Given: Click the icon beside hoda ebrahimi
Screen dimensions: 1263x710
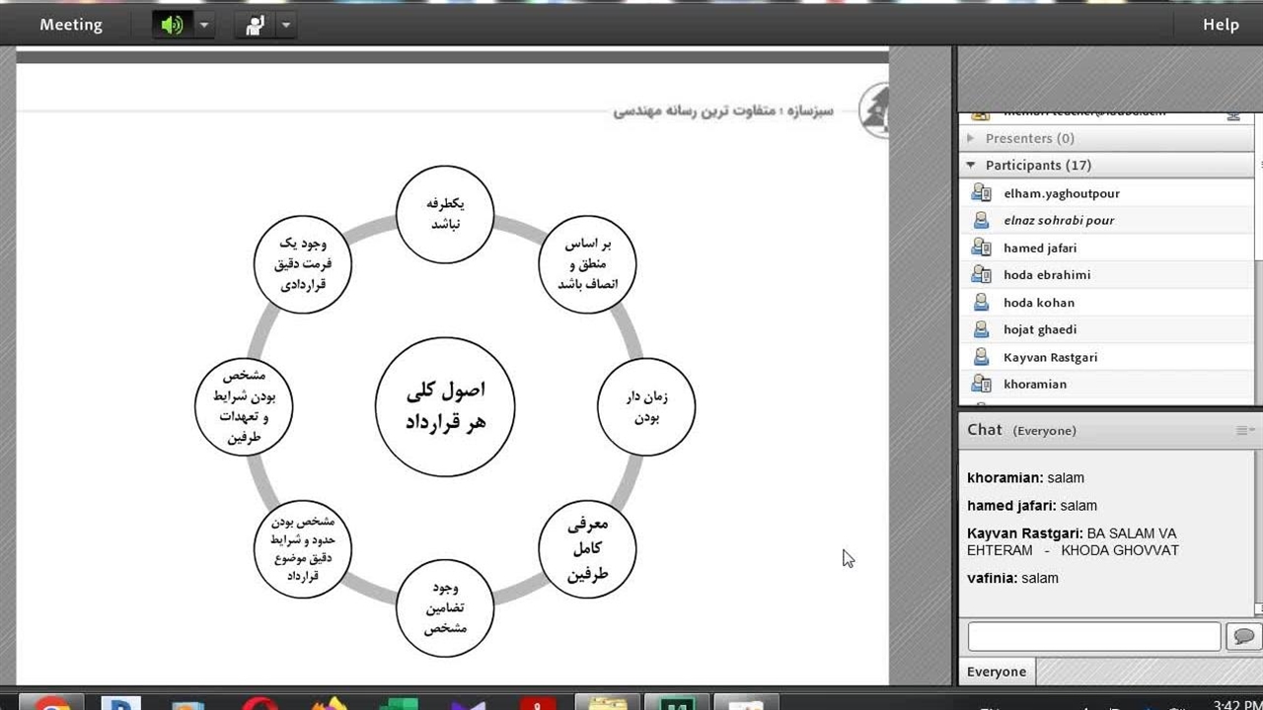Looking at the screenshot, I should click(981, 275).
